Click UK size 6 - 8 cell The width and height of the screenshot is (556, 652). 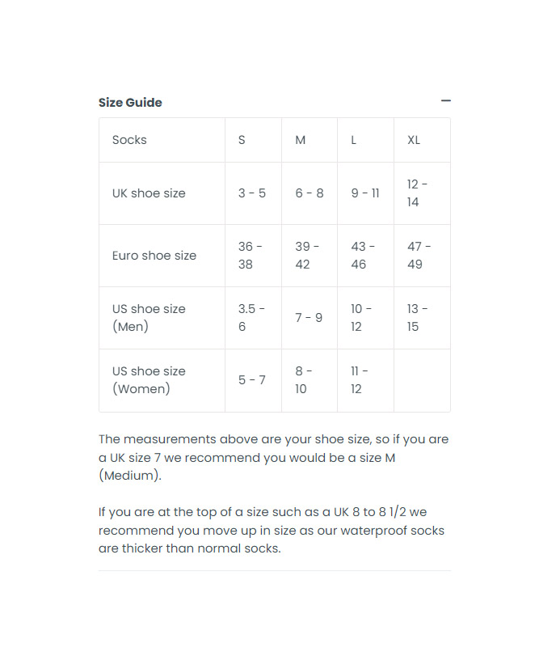click(x=309, y=193)
